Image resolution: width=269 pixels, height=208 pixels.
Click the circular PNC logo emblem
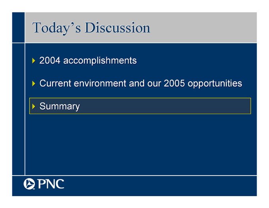[29, 184]
